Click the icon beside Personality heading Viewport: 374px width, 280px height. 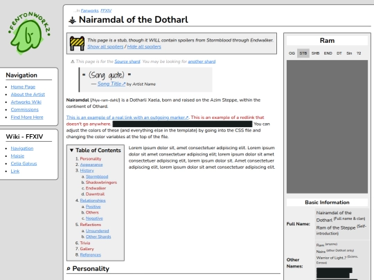click(69, 269)
